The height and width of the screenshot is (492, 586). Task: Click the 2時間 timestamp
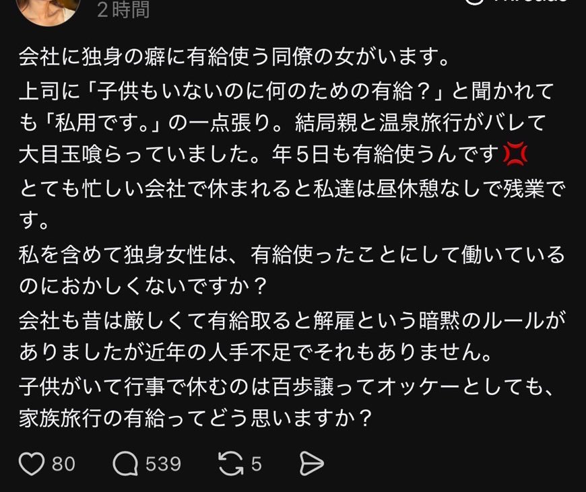pyautogui.click(x=123, y=9)
